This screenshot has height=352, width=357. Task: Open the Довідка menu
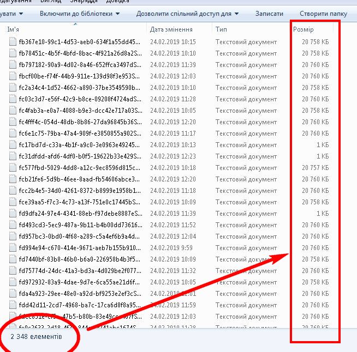click(117, 2)
